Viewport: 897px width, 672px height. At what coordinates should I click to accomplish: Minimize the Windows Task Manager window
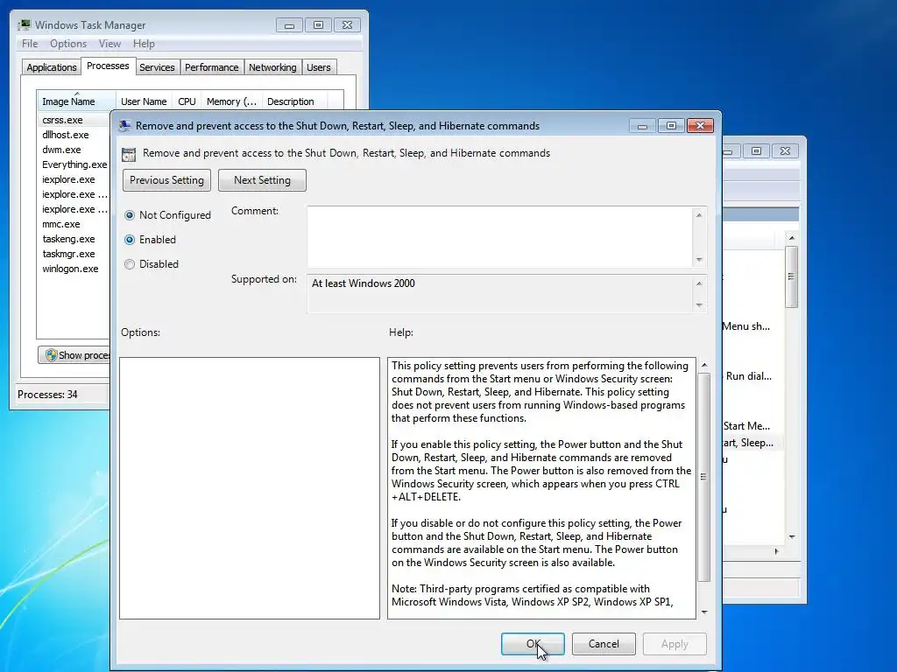[x=289, y=25]
